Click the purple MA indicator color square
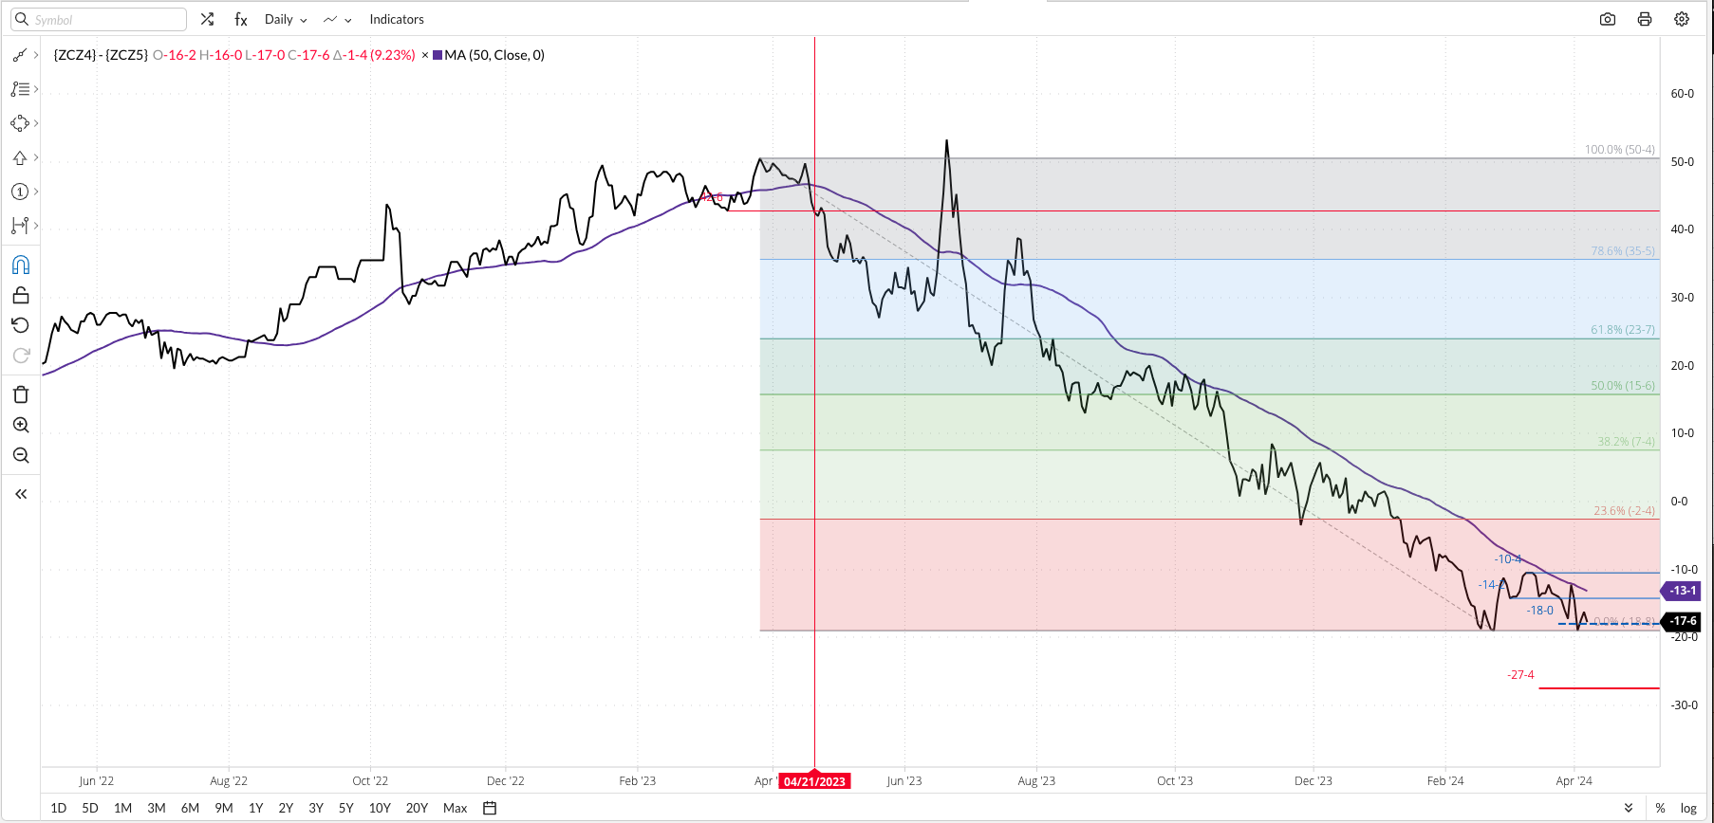Viewport: 1714px width, 823px height. point(438,55)
